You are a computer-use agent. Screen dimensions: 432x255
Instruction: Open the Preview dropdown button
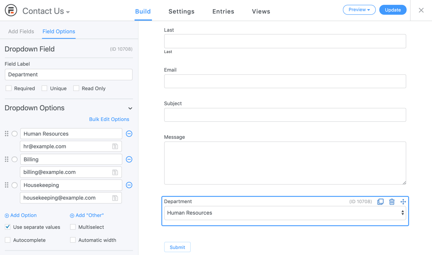[359, 9]
